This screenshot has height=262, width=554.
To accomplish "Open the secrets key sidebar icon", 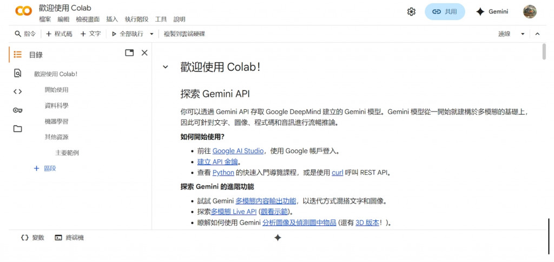I will 18,110.
